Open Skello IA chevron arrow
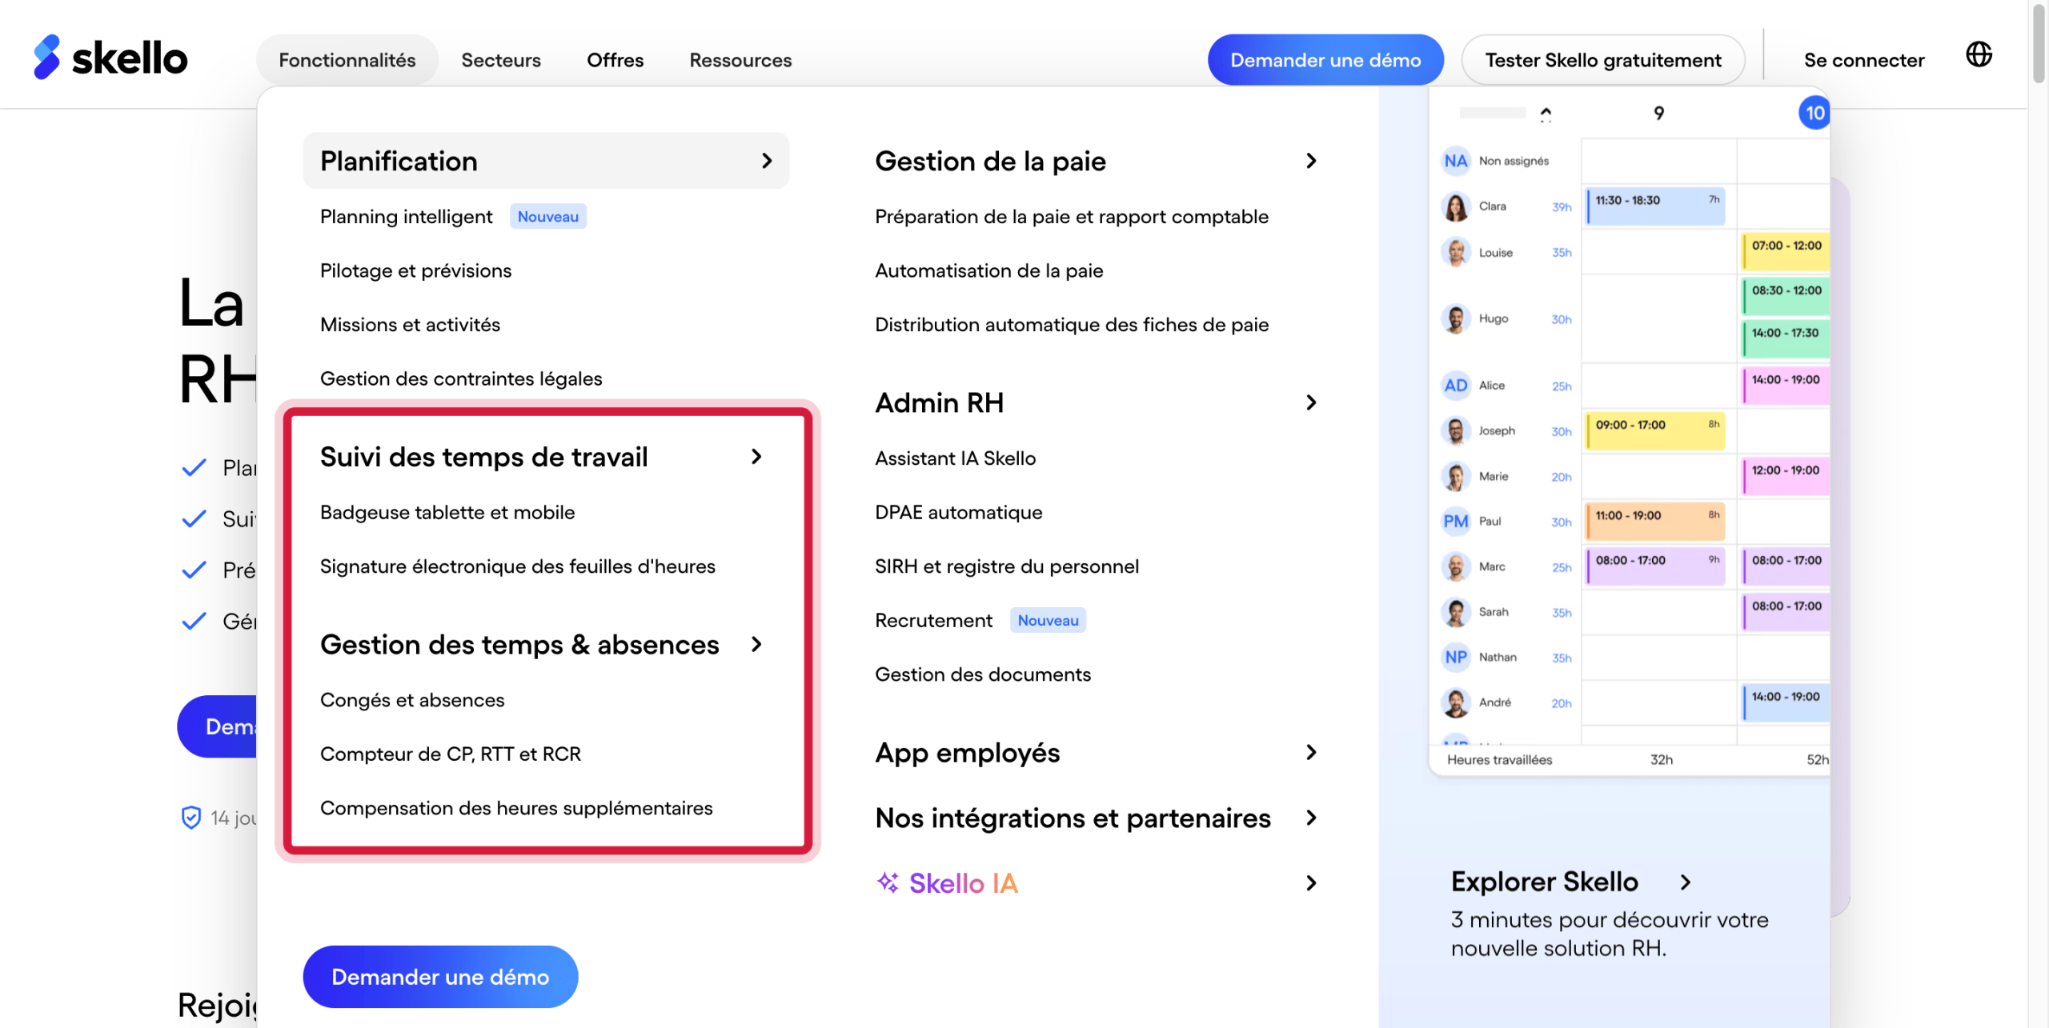Screen dimensions: 2049x1028 point(1311,882)
